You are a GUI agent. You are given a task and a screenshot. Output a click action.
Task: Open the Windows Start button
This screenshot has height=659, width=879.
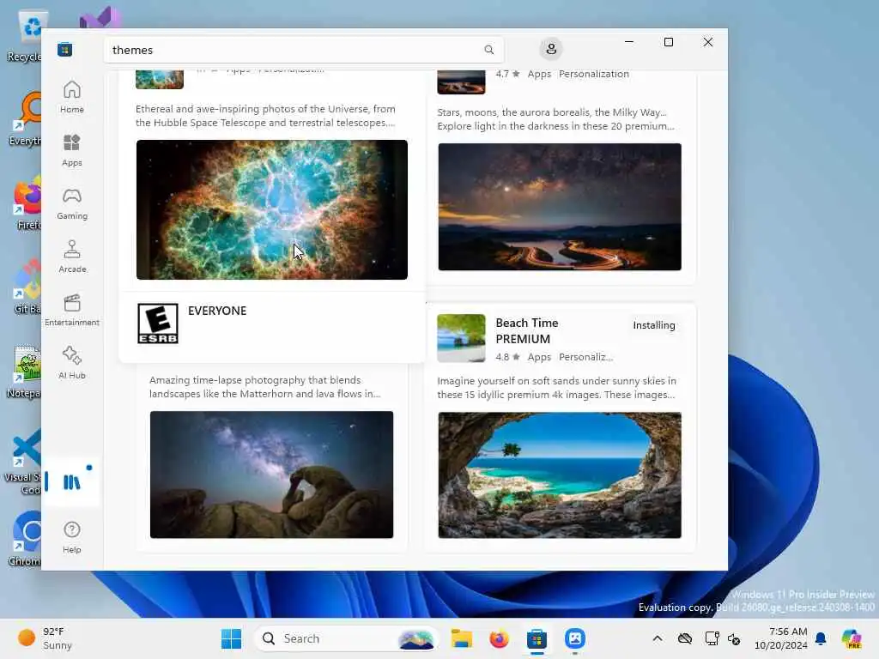(x=231, y=638)
